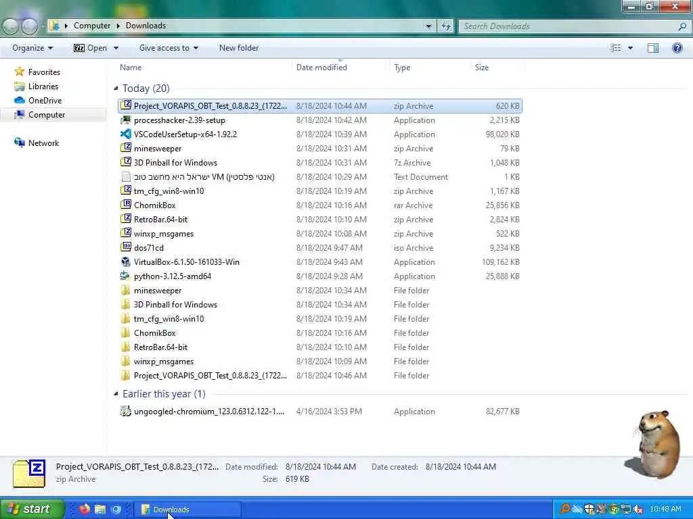This screenshot has height=519, width=693.
Task: Click the refresh button beside address bar
Action: pyautogui.click(x=445, y=26)
